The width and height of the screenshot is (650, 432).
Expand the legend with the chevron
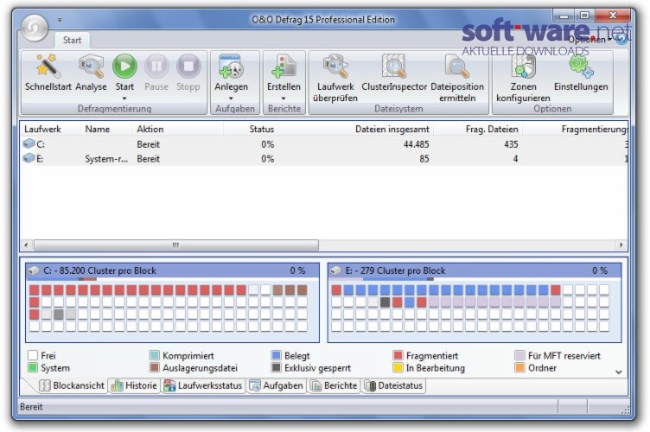click(619, 372)
